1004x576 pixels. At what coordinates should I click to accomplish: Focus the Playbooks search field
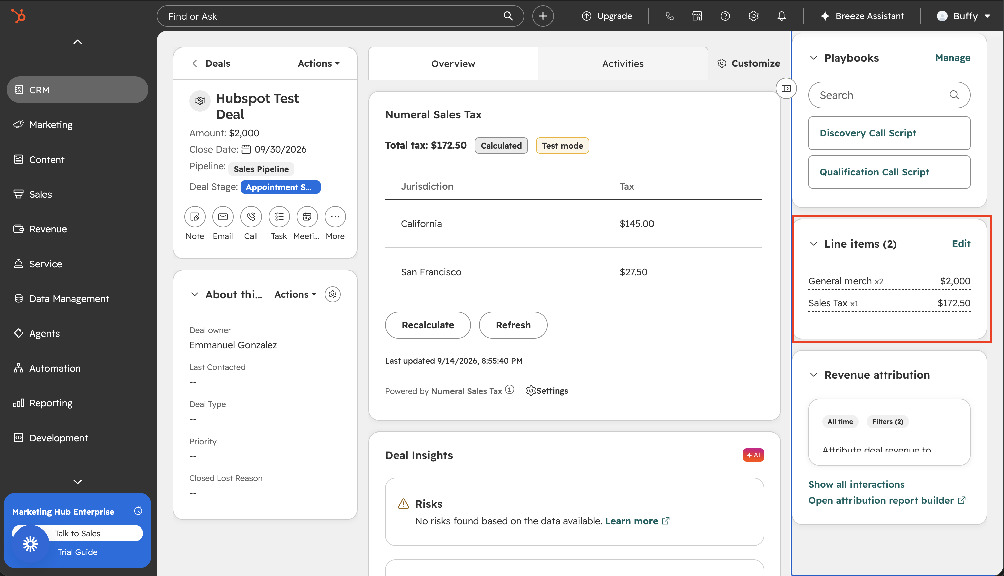(889, 95)
